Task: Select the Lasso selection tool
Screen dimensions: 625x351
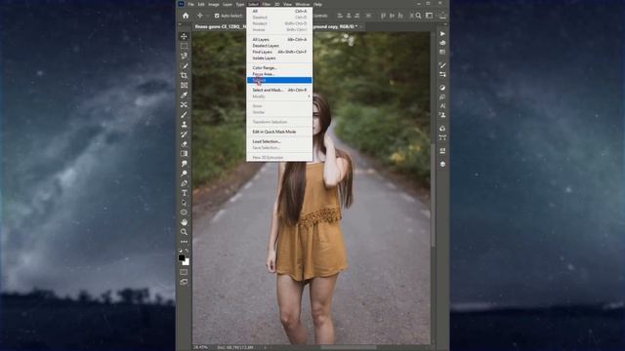Action: [x=184, y=56]
